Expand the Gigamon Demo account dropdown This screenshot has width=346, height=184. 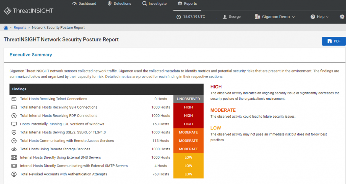tap(275, 17)
